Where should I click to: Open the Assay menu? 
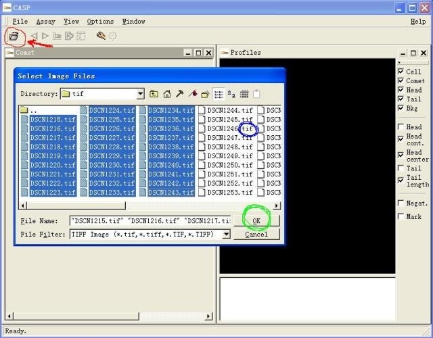tap(45, 22)
